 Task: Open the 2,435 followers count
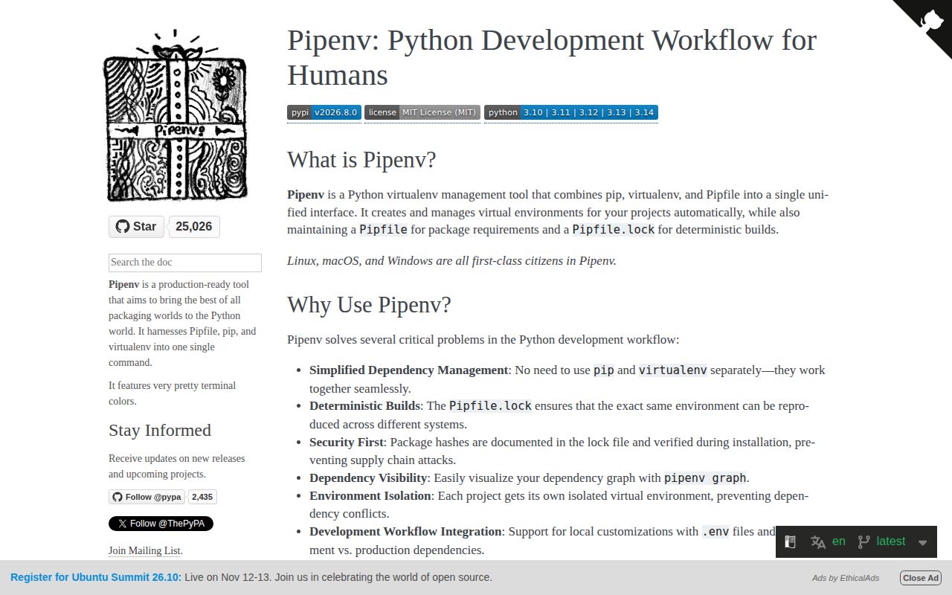point(202,497)
